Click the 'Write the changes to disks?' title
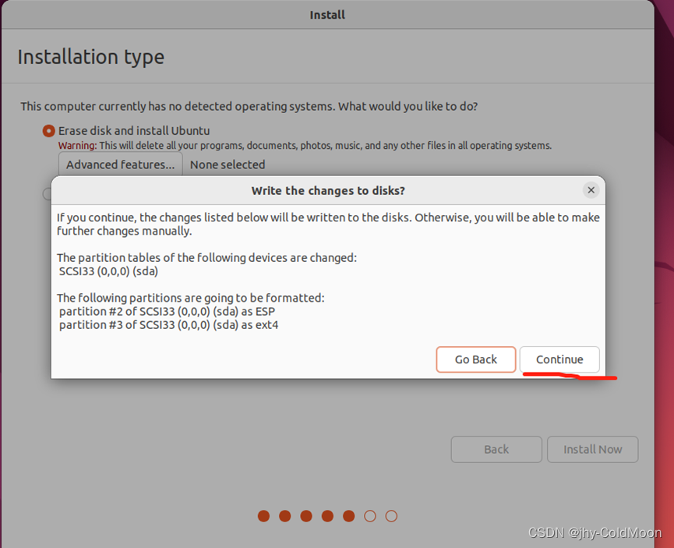Screen dimensions: 674x548 [328, 190]
